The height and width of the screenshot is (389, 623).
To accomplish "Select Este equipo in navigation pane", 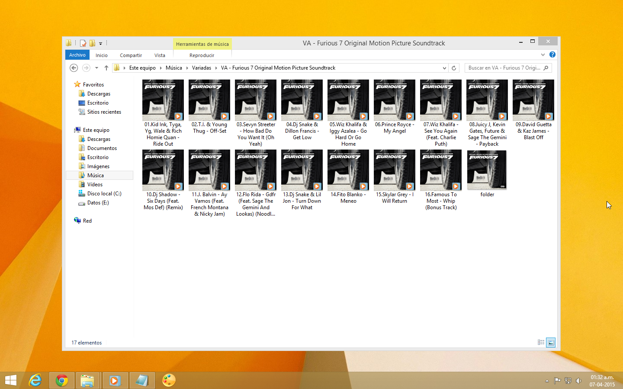I will click(96, 130).
